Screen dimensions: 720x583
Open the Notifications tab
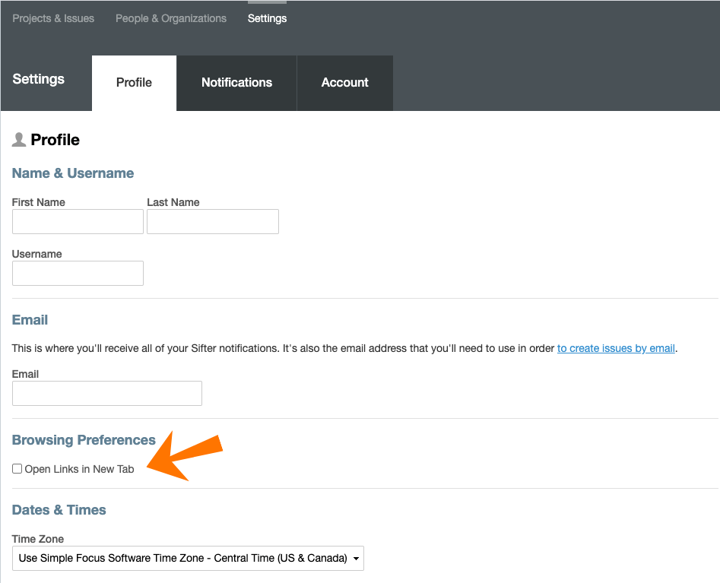236,83
